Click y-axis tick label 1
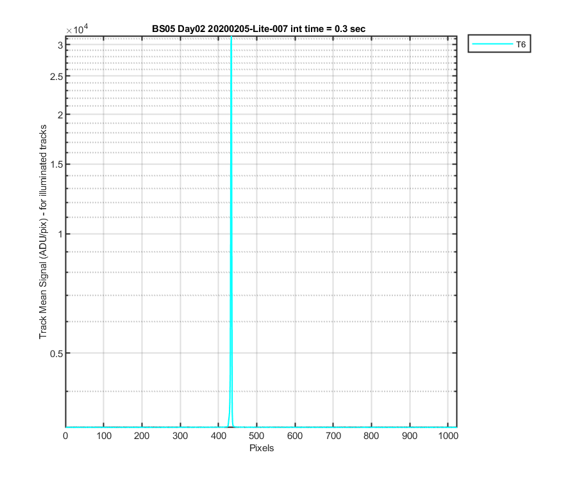This screenshot has width=577, height=480. tap(60, 234)
